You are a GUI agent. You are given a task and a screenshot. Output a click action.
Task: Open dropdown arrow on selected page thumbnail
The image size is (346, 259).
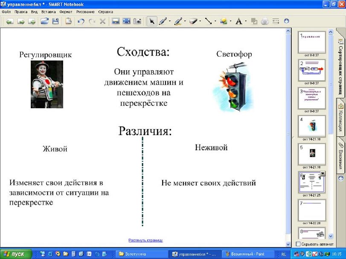click(x=323, y=174)
